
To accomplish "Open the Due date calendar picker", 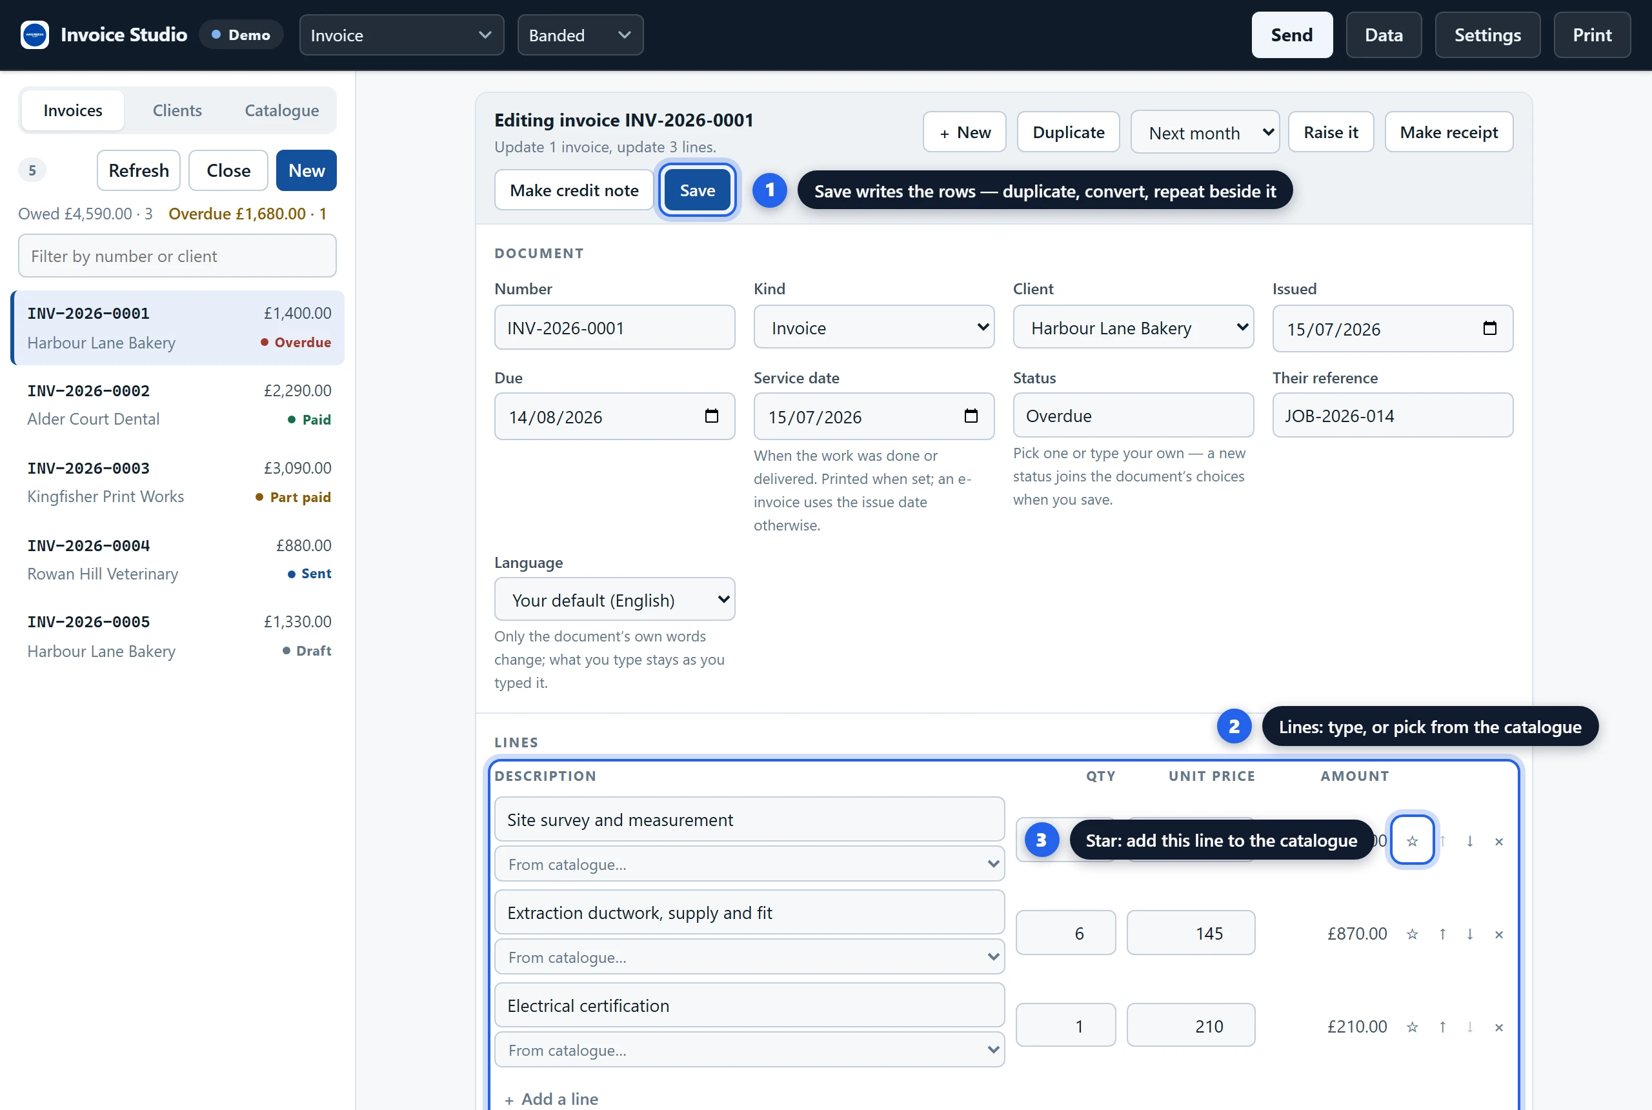I will click(711, 416).
